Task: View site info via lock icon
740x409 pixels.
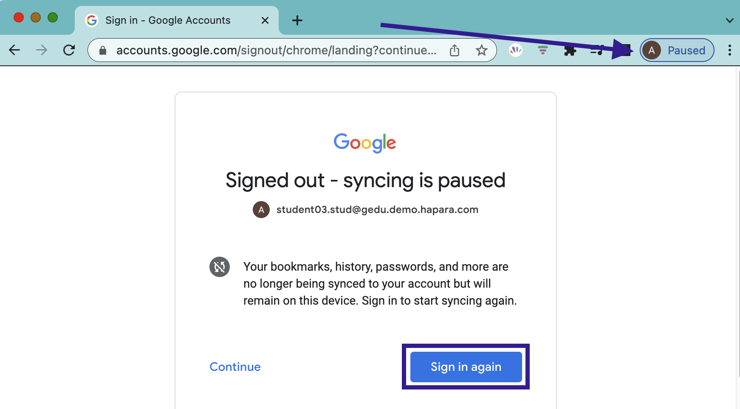Action: 103,50
